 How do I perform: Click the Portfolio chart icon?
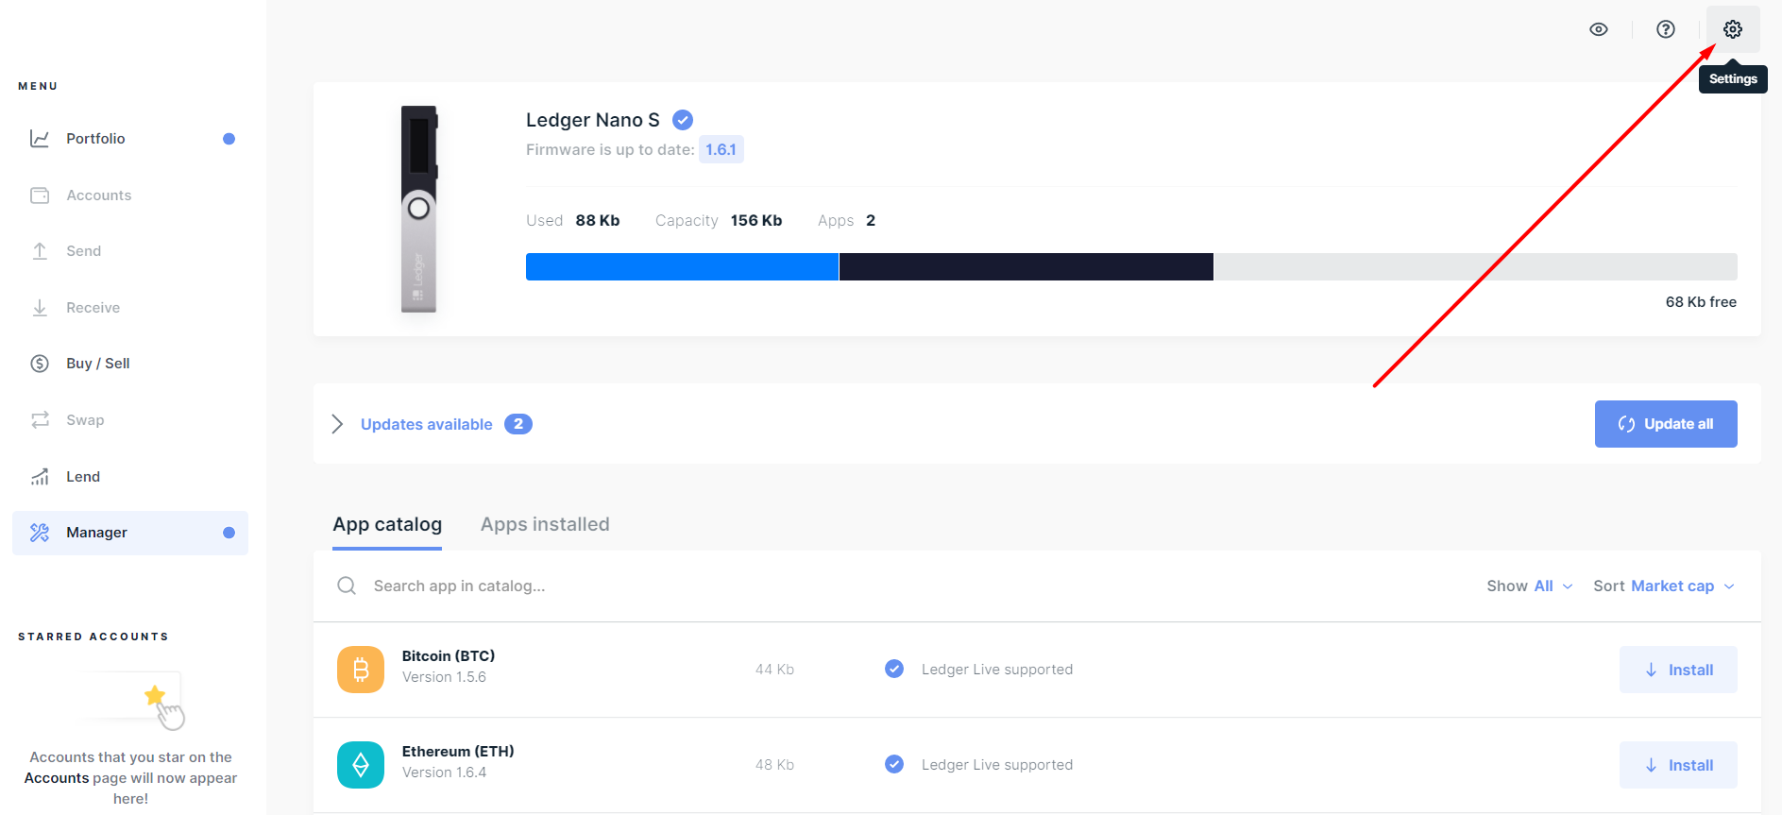(x=40, y=139)
